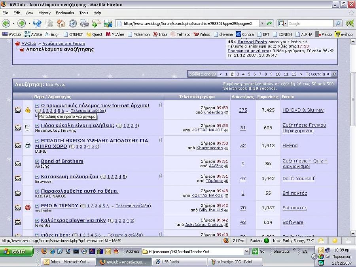Viewport: 356px width, 267px height.
Task: Click the 'Unread Posts' link
Action: pyautogui.click(x=252, y=42)
